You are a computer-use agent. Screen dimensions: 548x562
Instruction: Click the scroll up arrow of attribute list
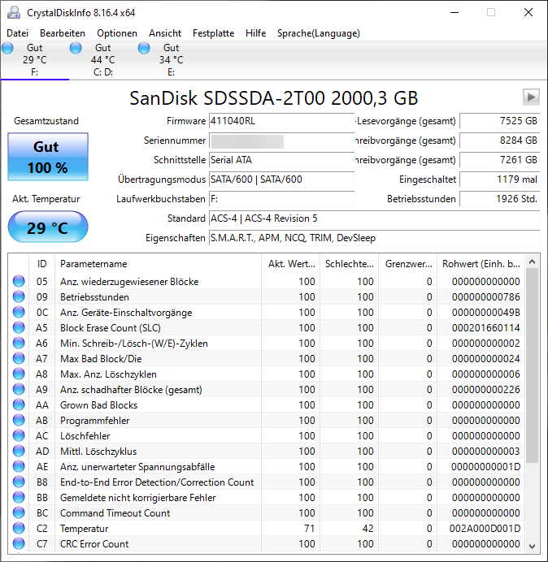(533, 262)
